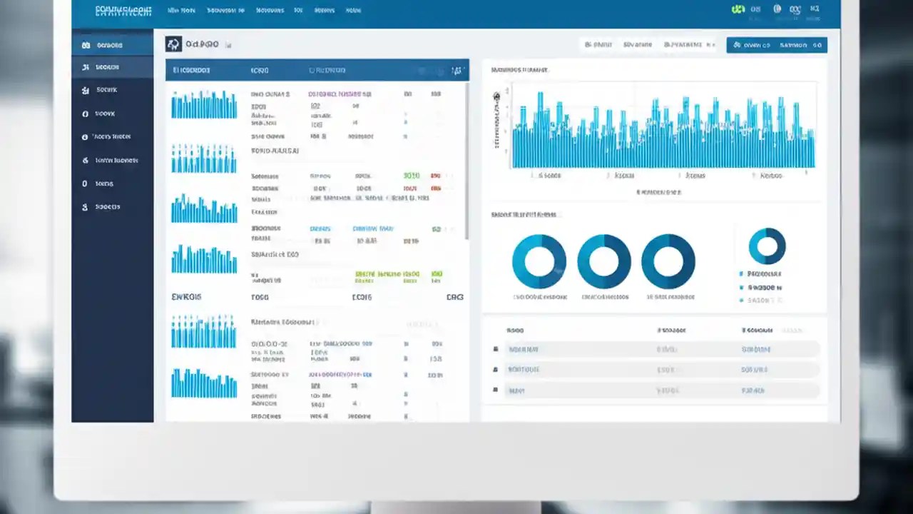Click the users icon in the left sidebar
Viewport: 913px width, 514px height.
coord(86,90)
